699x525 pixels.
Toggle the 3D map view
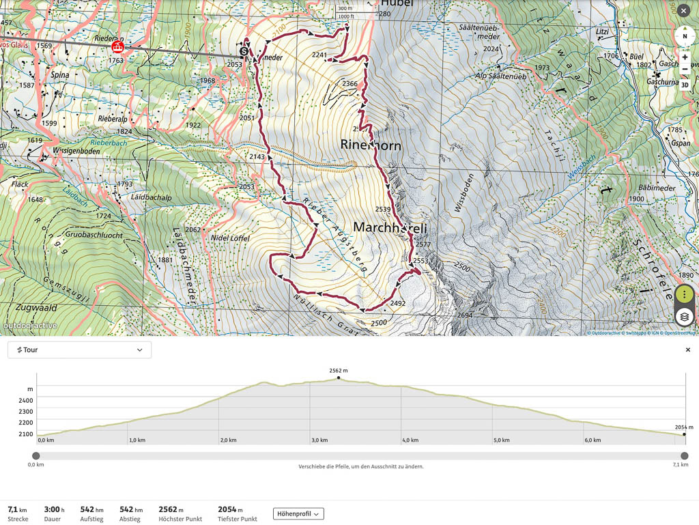(x=685, y=85)
